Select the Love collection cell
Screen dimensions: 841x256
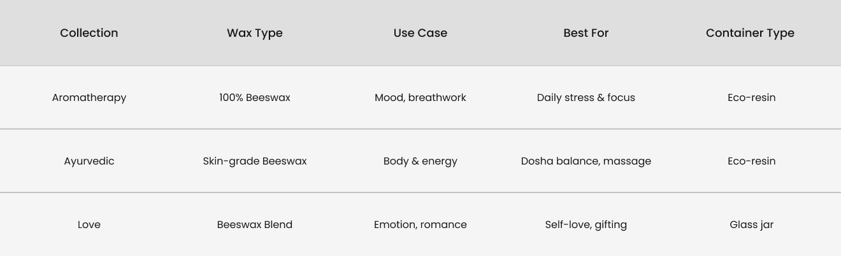(x=89, y=224)
